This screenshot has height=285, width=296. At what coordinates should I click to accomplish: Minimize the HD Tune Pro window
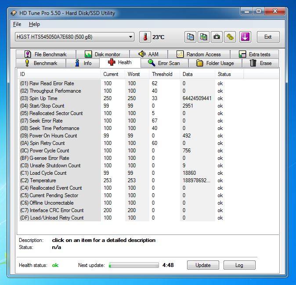pos(247,11)
